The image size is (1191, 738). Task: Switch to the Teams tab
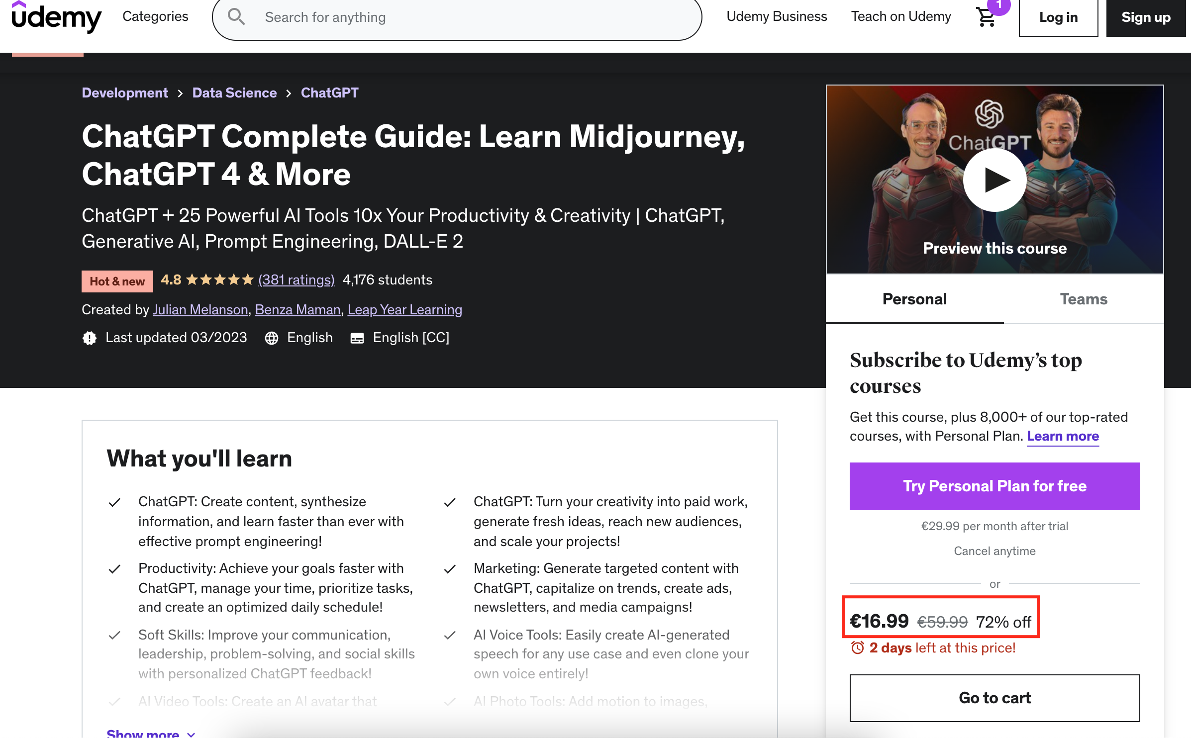[1083, 299]
